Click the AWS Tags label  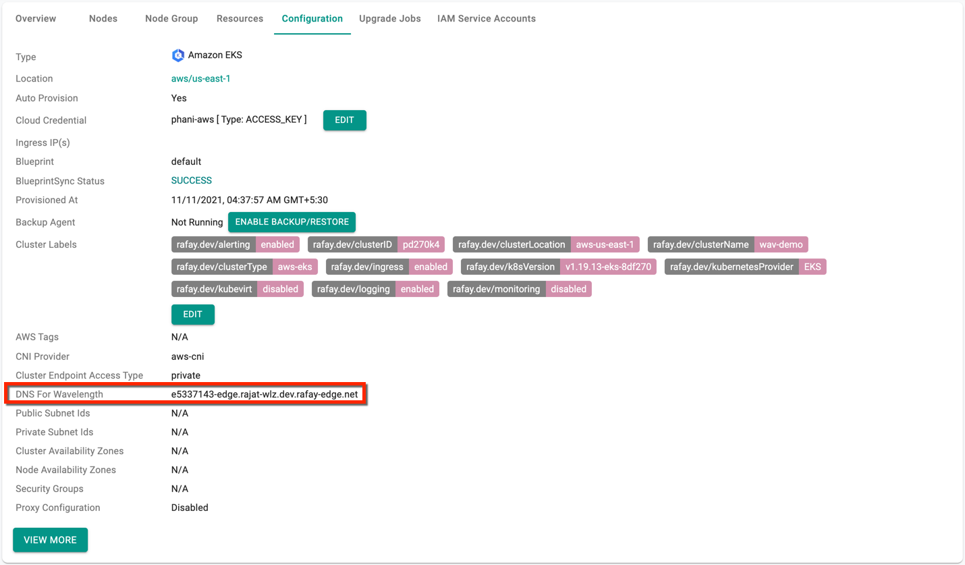(x=37, y=337)
